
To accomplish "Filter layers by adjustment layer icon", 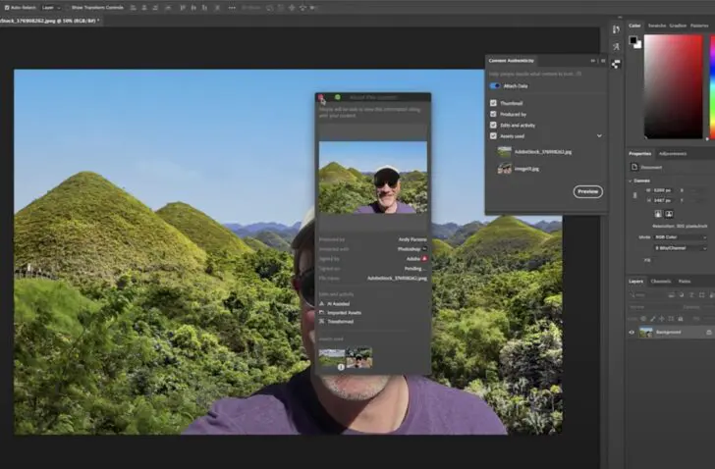I will [682, 295].
